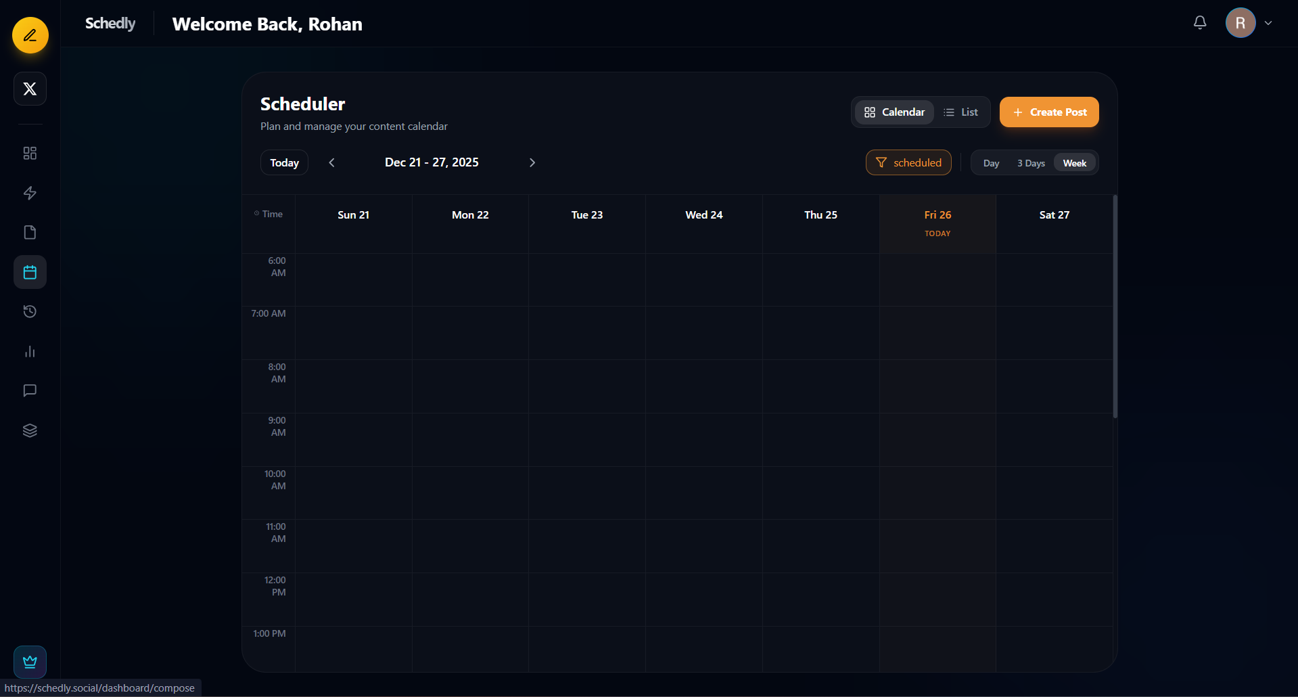Switch to List view
1298x697 pixels.
961,112
